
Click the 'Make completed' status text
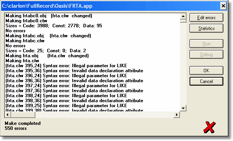coord(23,123)
